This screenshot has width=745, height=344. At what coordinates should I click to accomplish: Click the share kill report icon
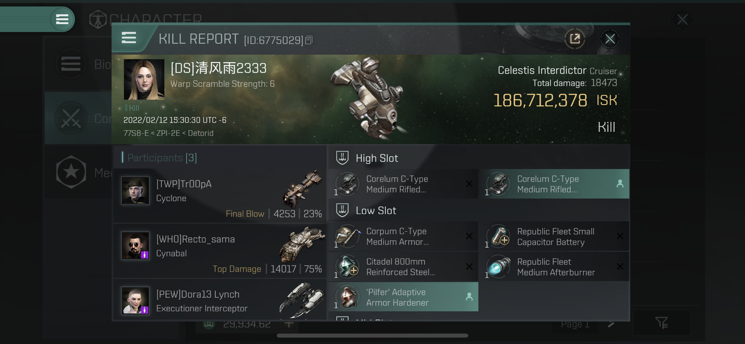click(575, 39)
